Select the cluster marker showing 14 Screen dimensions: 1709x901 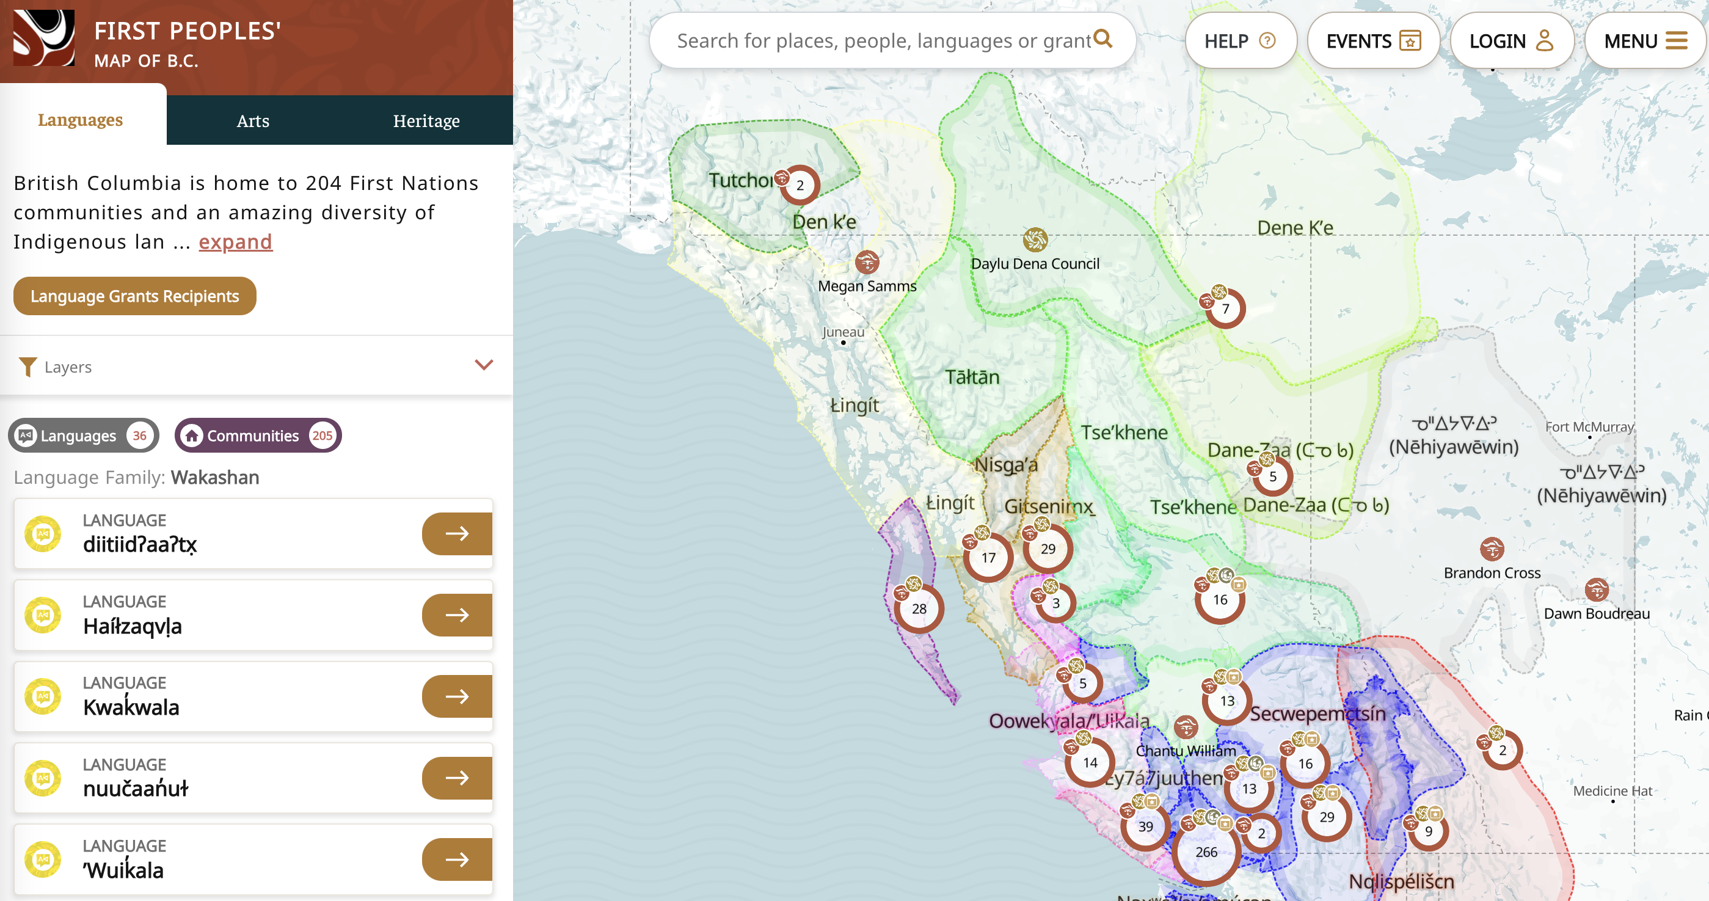(1090, 762)
